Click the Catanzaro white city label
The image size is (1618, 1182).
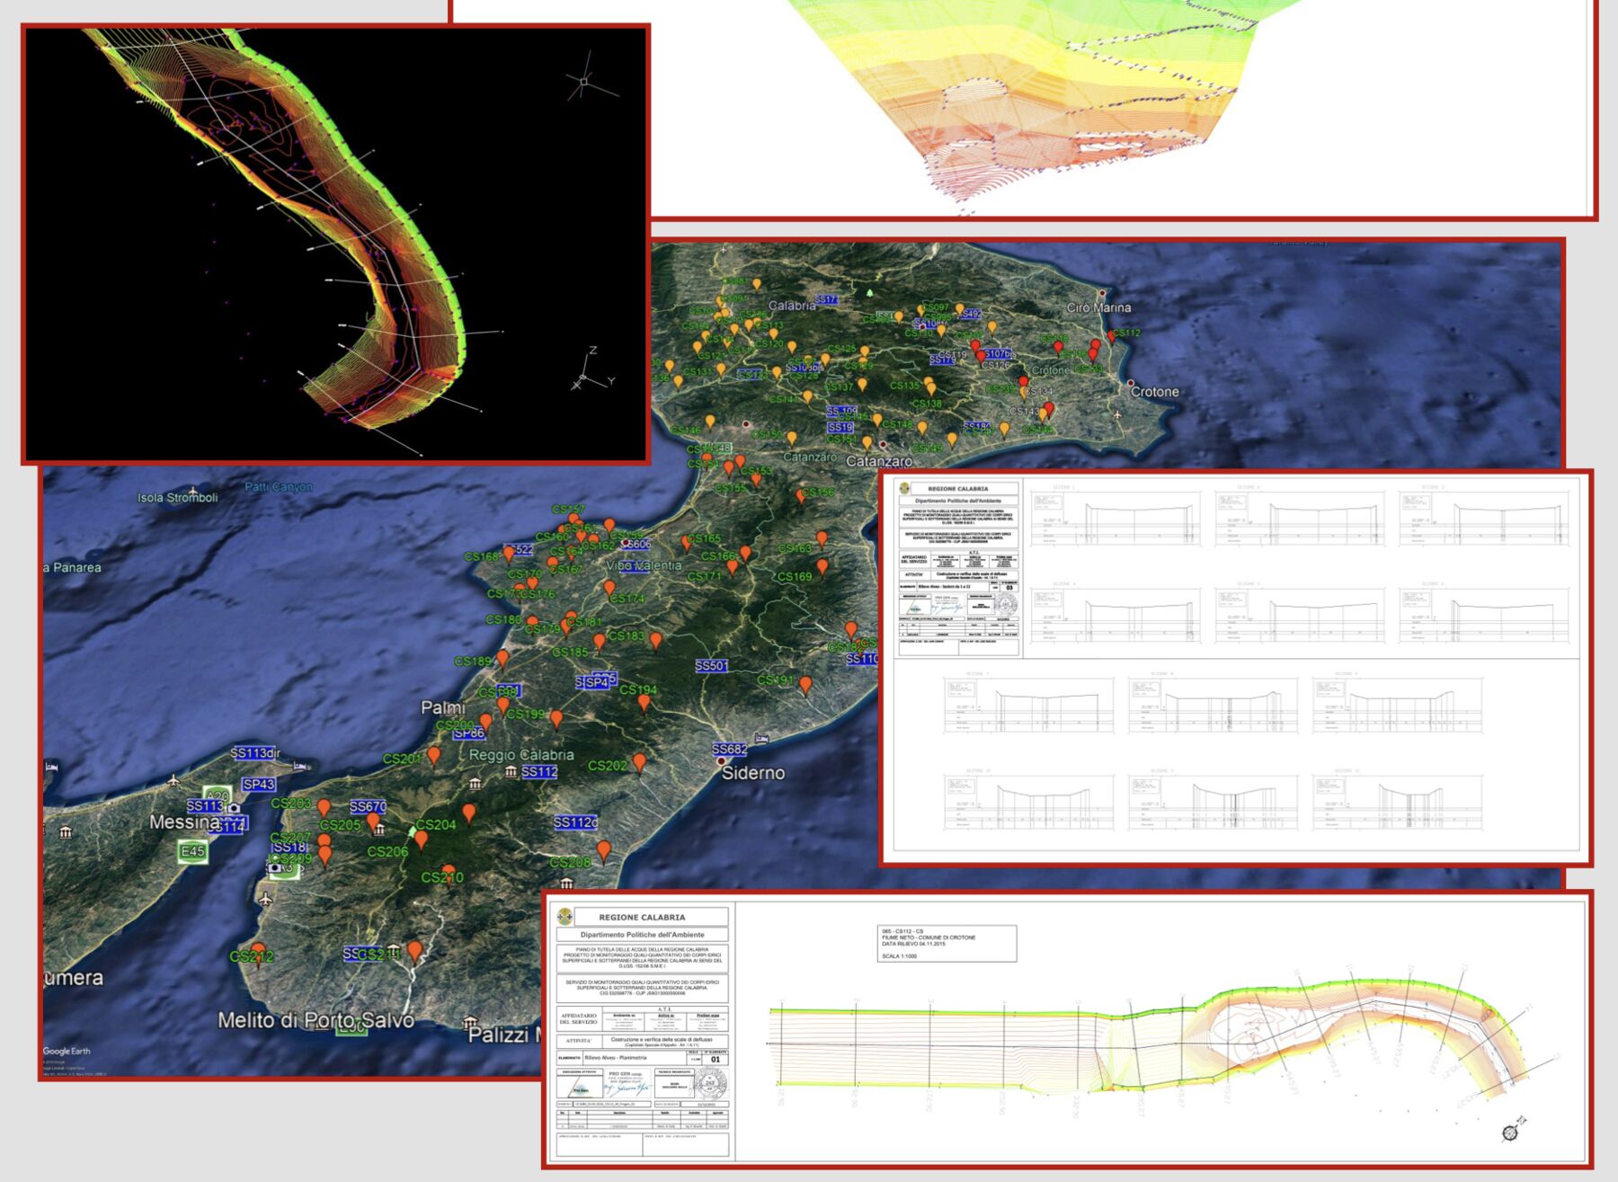click(879, 461)
